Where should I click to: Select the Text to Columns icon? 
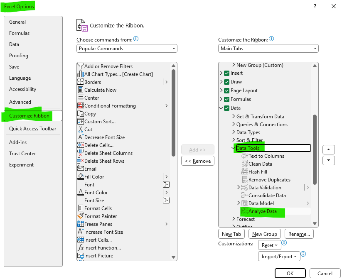(x=244, y=156)
